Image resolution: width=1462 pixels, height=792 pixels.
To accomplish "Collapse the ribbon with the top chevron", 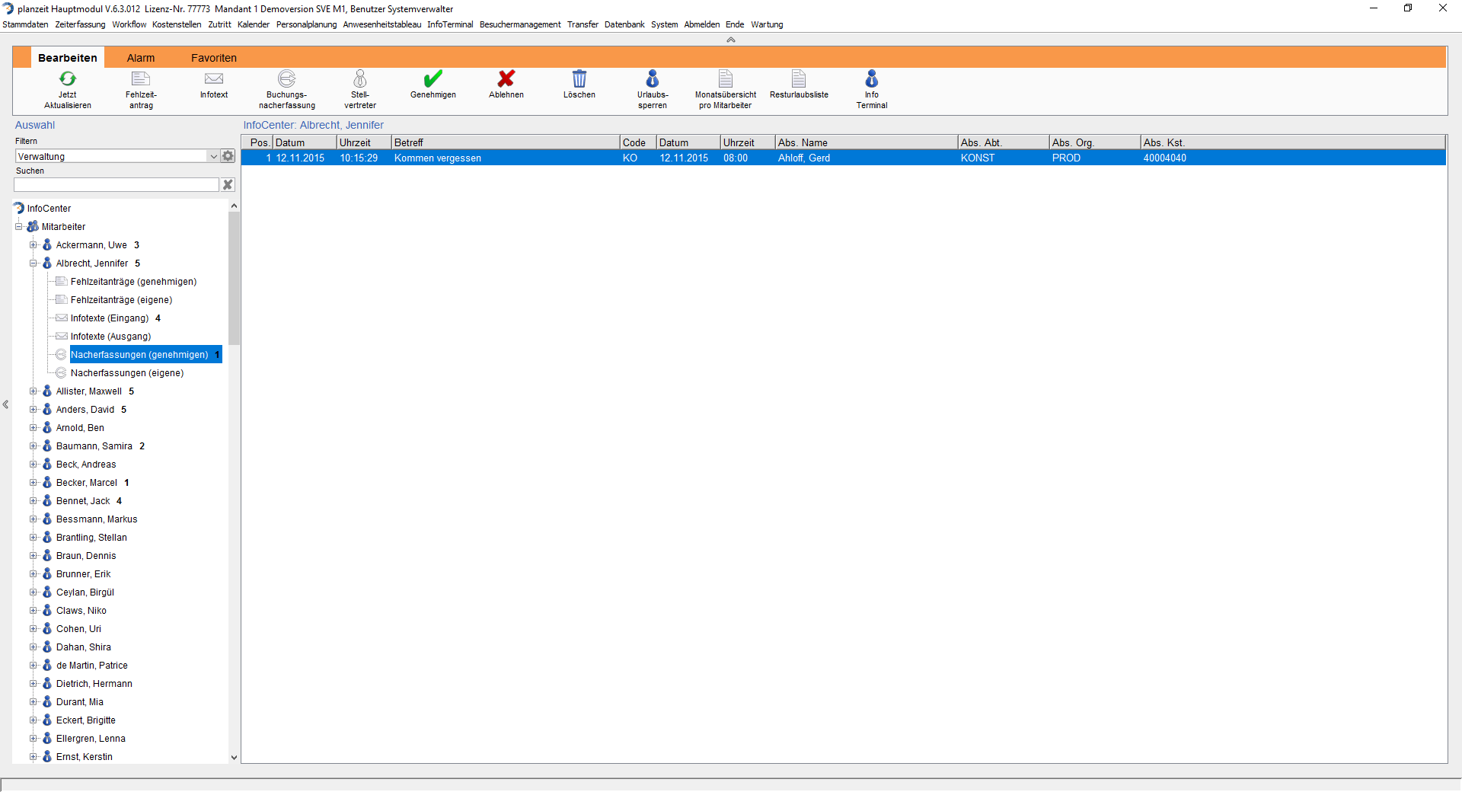I will point(731,40).
